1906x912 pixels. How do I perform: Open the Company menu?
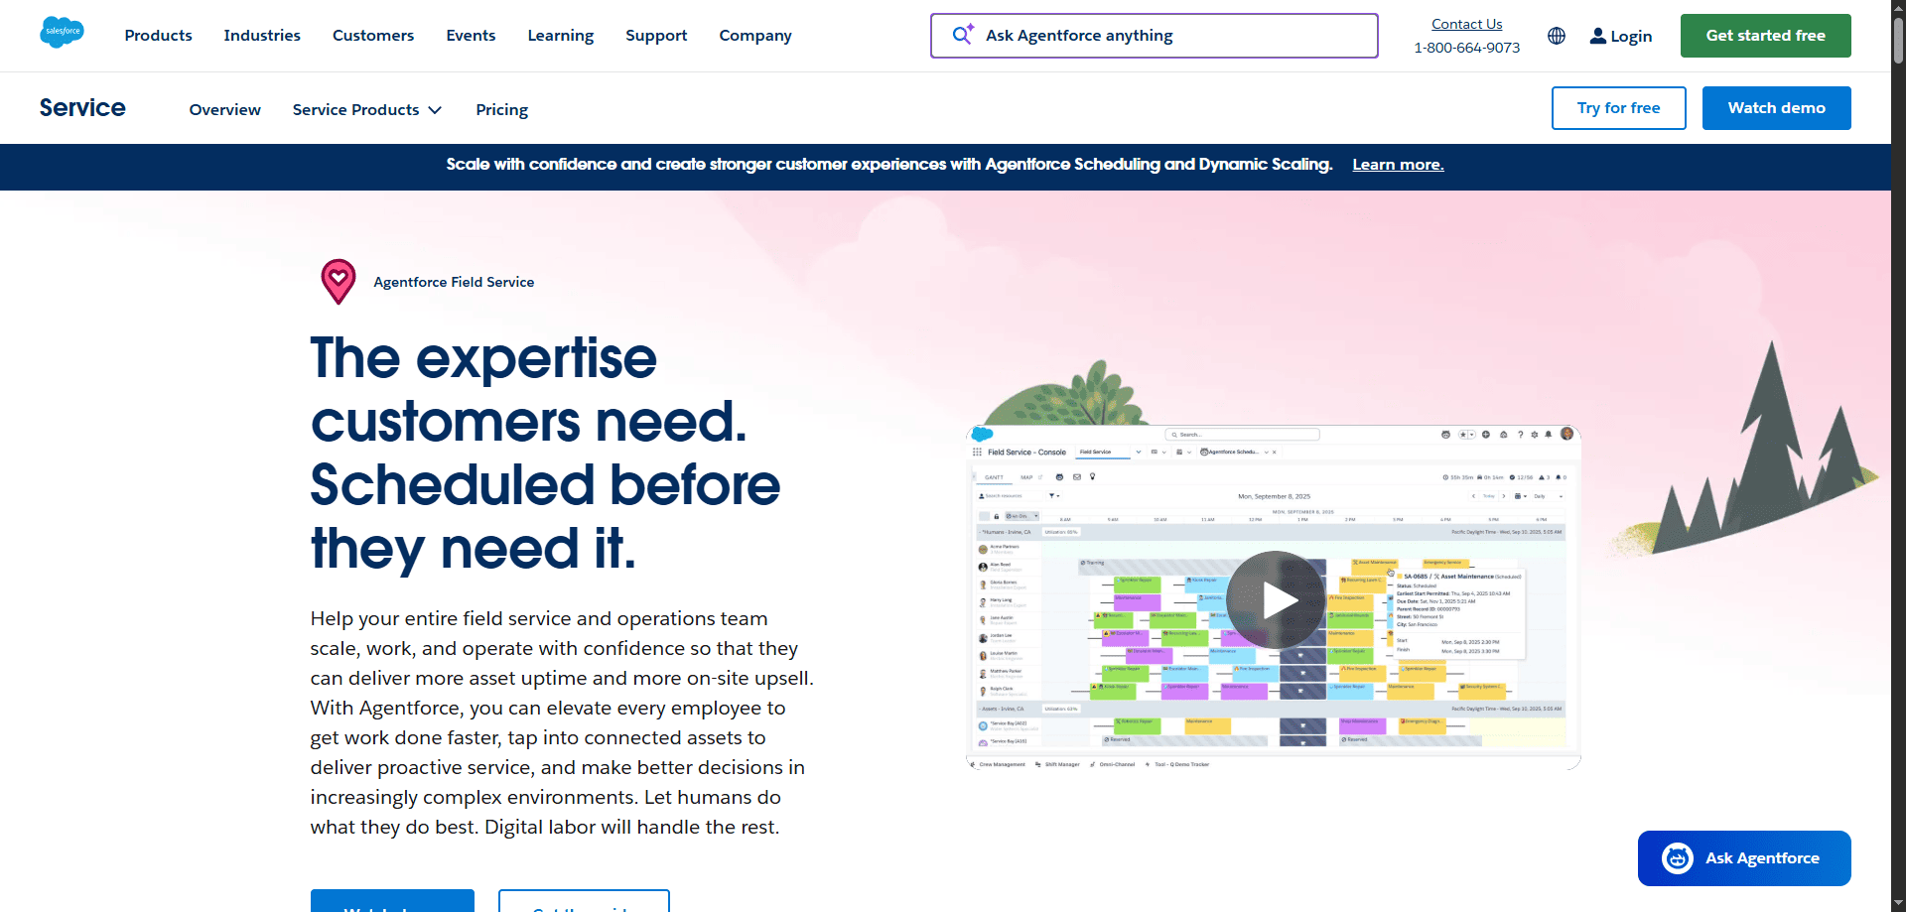[755, 36]
